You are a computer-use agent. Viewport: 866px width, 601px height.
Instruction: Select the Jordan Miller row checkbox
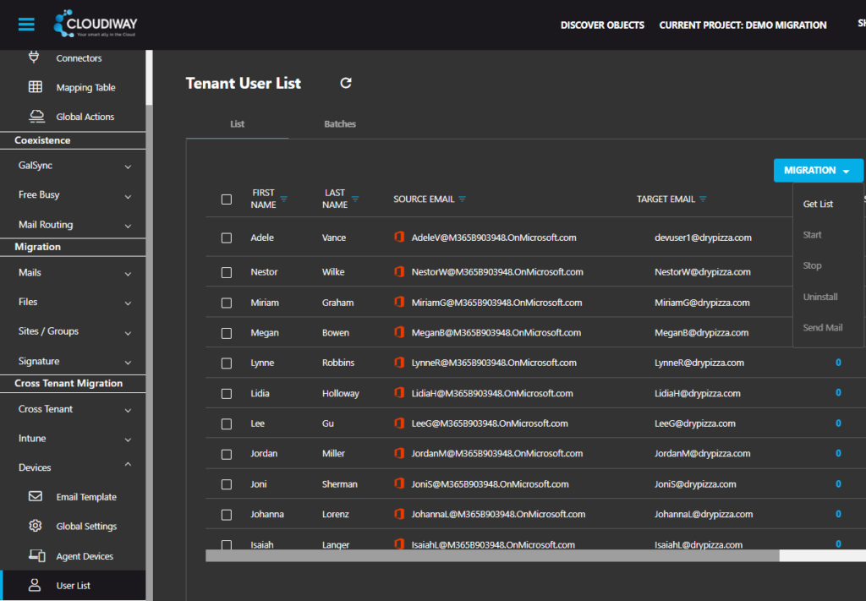tap(227, 454)
